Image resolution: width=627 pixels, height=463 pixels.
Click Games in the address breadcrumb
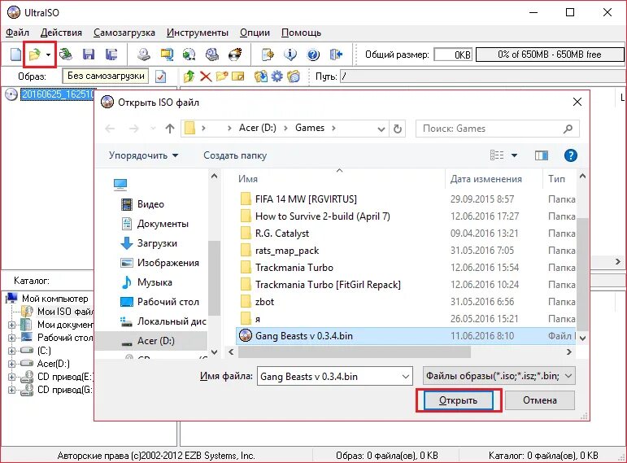click(x=310, y=128)
